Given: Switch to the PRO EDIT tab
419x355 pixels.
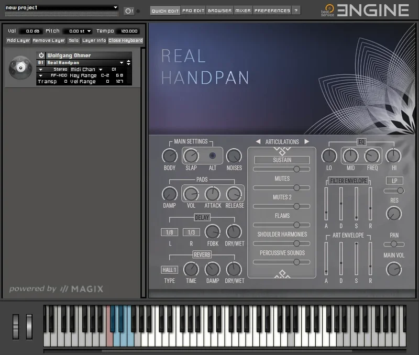Looking at the screenshot, I should (x=193, y=10).
